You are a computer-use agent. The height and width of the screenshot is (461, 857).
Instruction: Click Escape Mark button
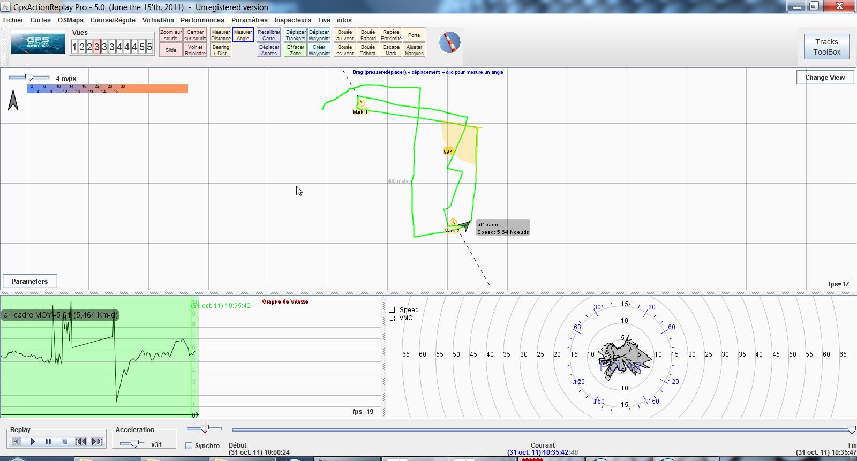coord(391,50)
